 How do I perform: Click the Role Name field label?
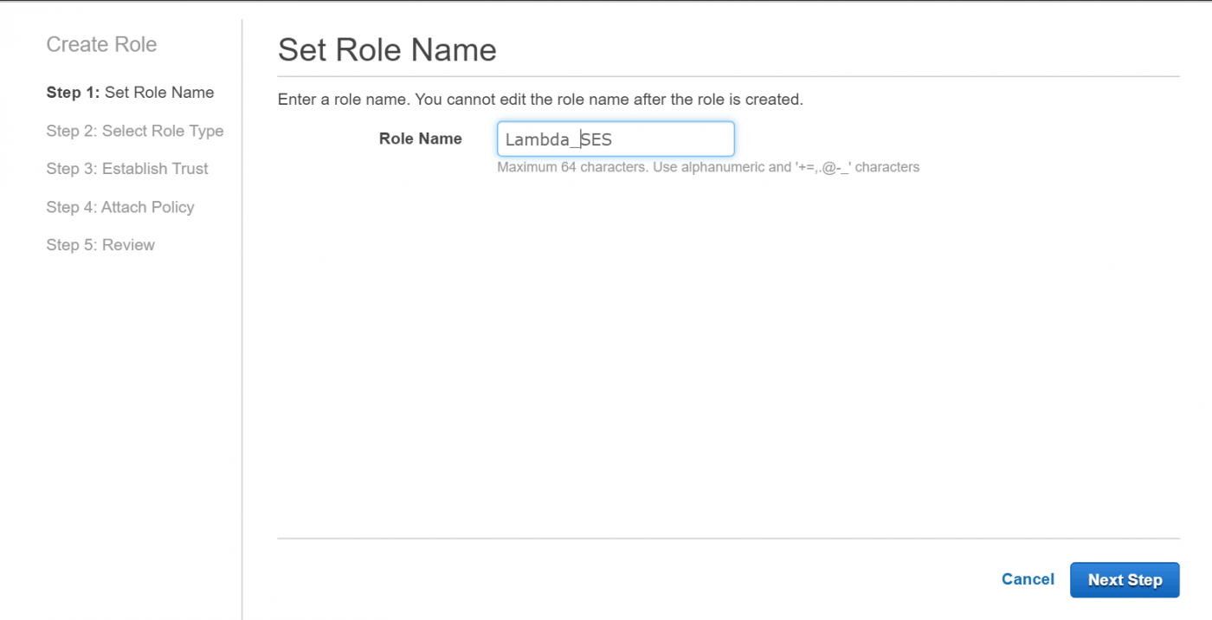[x=421, y=139]
